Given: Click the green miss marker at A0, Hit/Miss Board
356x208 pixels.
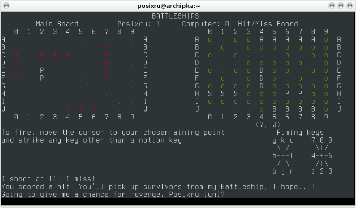Looking at the screenshot, I should click(x=210, y=40).
